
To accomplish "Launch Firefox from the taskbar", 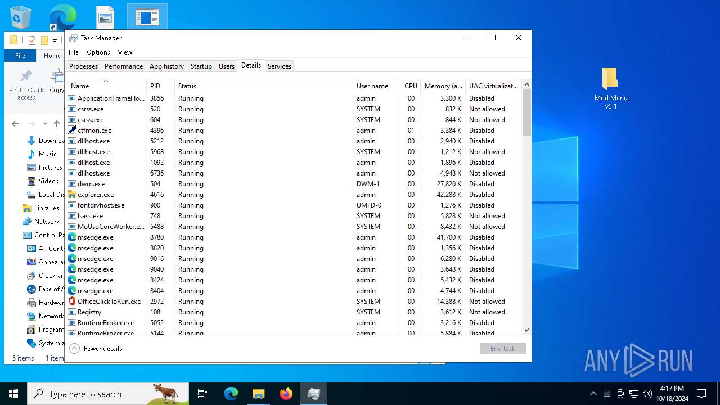I will pos(286,394).
